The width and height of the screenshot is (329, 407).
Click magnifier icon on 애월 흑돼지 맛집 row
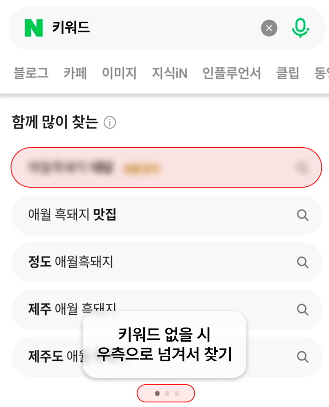coord(302,215)
